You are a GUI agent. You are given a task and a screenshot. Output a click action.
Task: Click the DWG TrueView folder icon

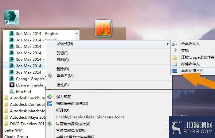pos(6,124)
